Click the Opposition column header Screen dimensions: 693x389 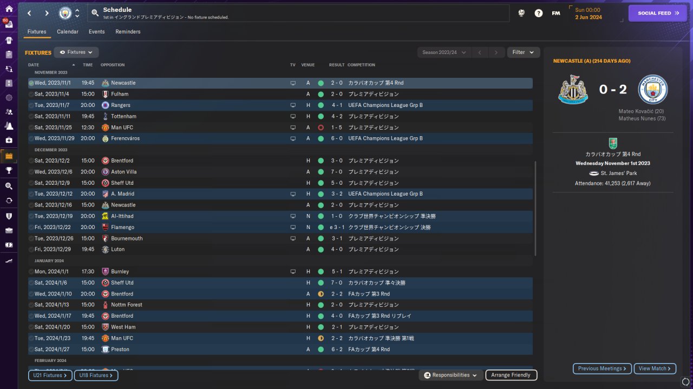coord(113,65)
